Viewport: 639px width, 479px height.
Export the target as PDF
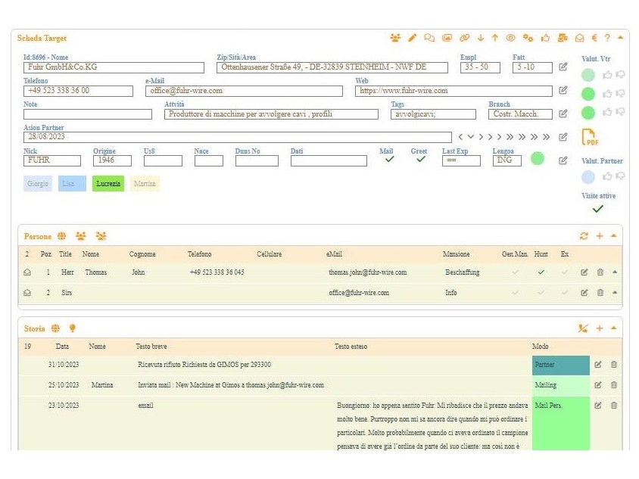[590, 137]
